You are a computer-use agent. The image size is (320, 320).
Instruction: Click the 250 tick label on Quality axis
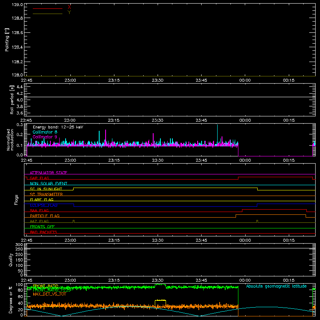point(19,249)
